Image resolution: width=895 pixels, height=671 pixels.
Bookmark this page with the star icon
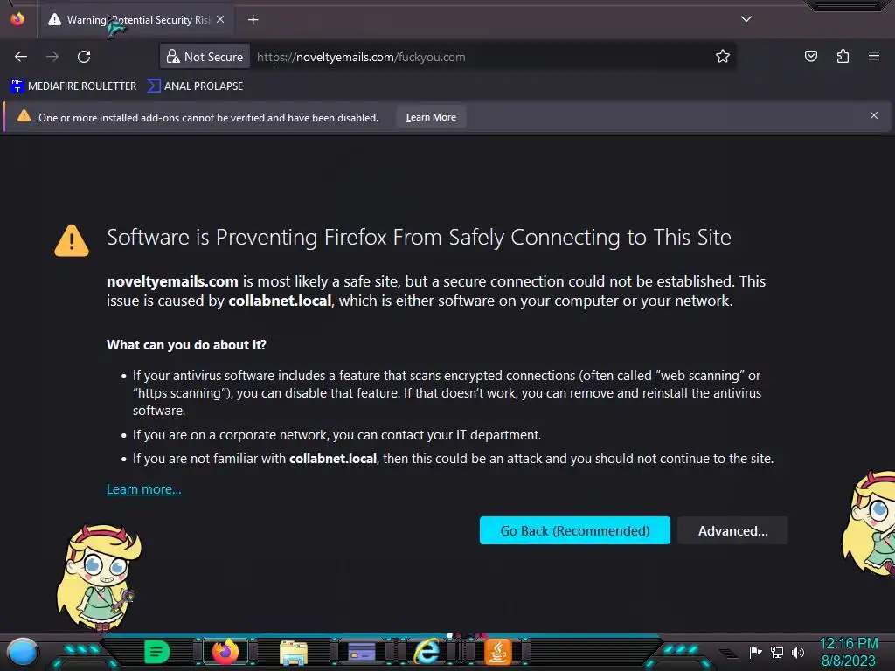[x=723, y=57]
